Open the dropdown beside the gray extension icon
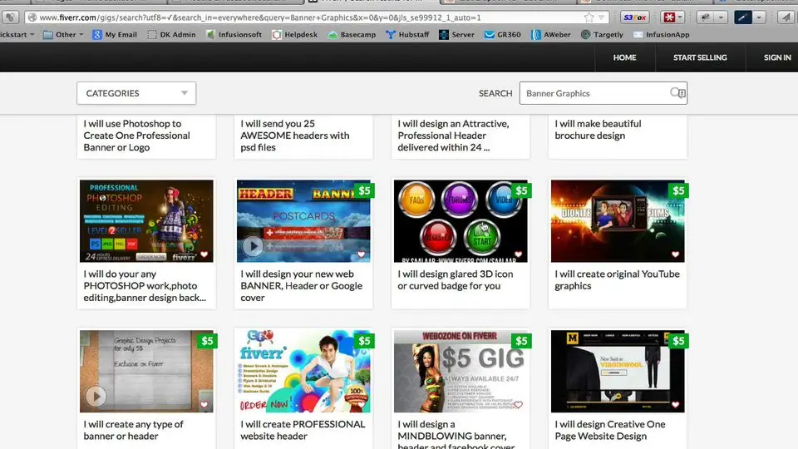Screen dimensions: 798x449 (x=721, y=17)
